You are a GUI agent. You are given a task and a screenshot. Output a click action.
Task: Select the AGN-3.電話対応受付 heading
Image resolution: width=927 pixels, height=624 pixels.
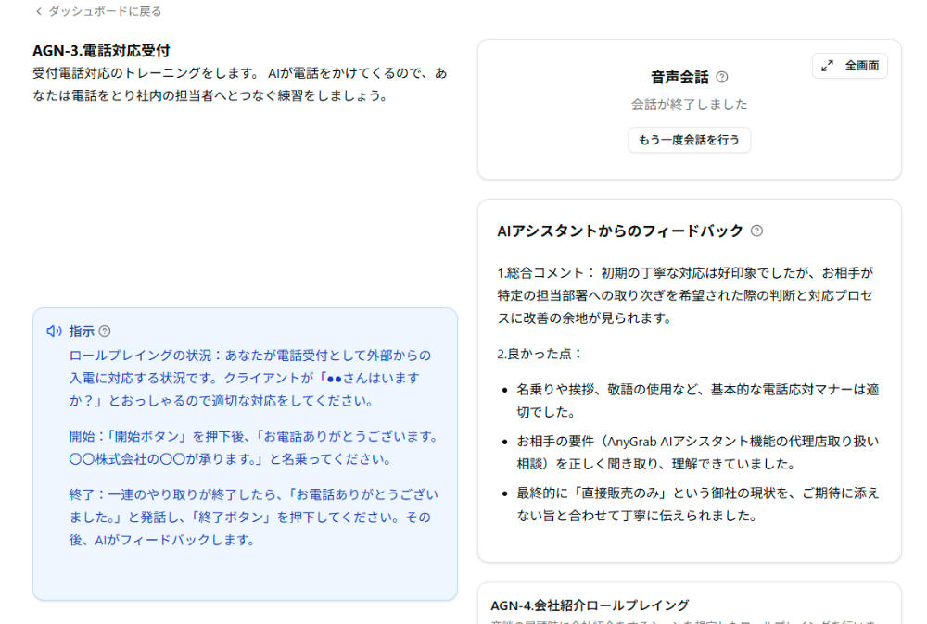(101, 51)
